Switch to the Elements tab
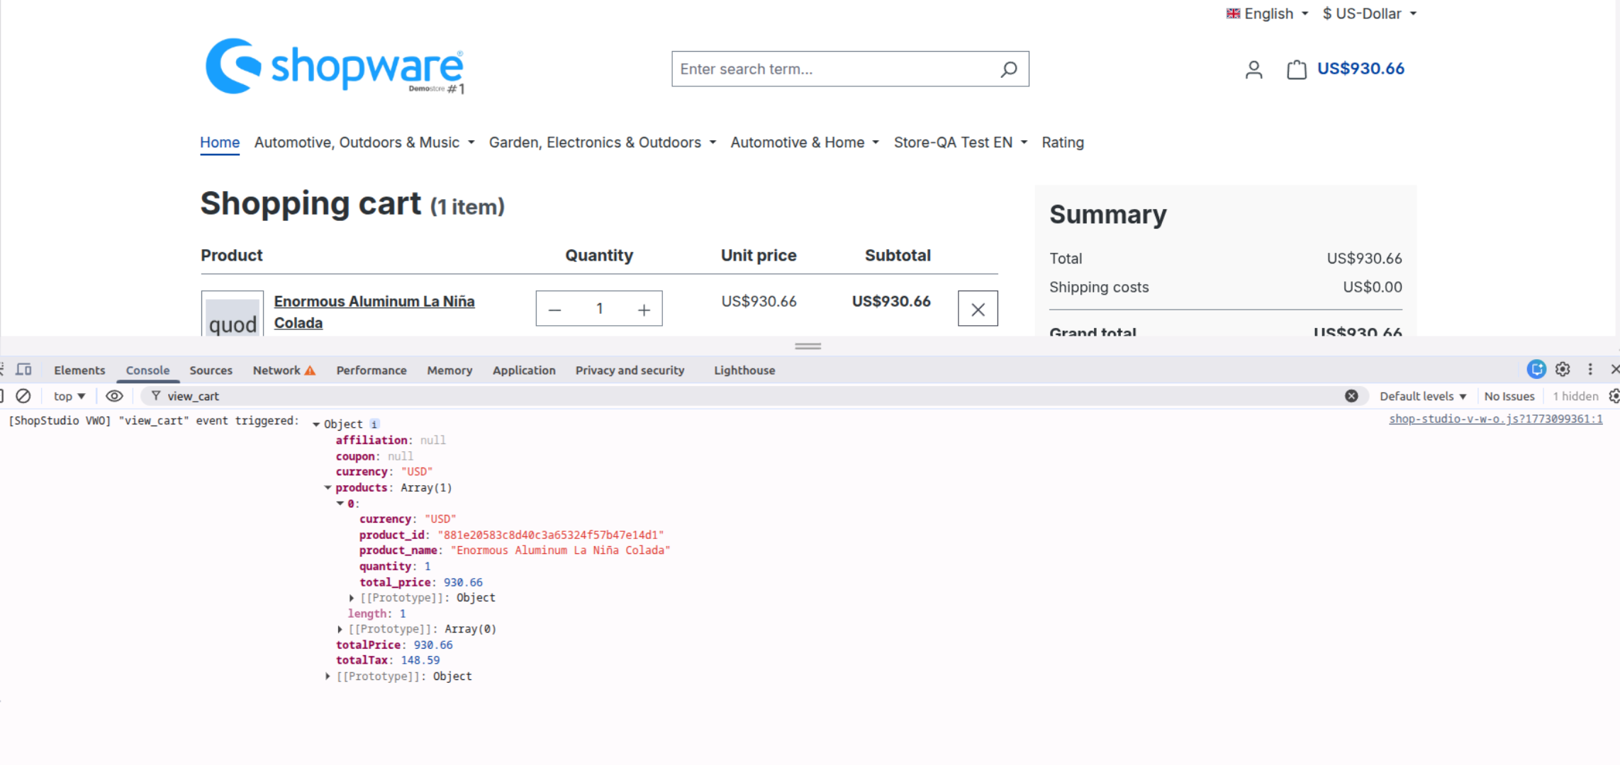Screen dimensions: 1620x765 [79, 370]
